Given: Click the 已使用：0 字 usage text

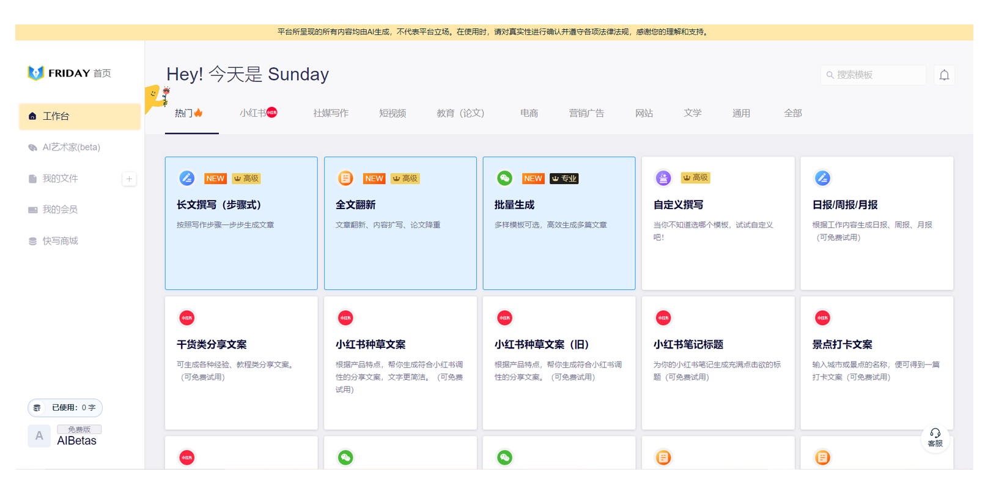Looking at the screenshot, I should 73,408.
